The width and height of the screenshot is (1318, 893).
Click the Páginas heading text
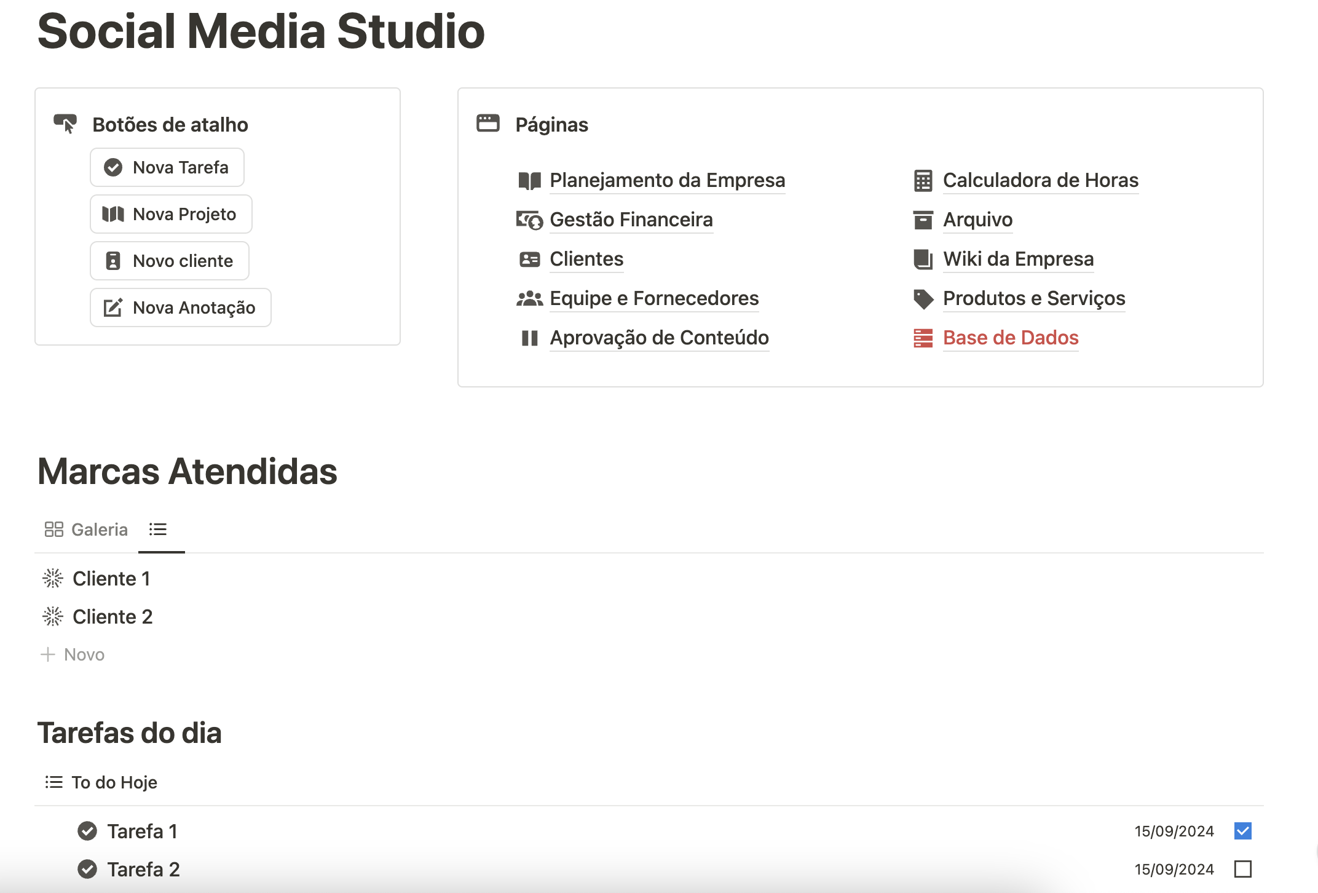click(x=551, y=124)
